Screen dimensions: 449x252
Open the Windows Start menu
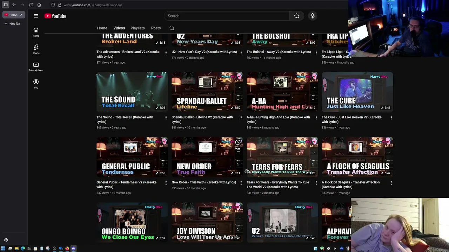(x=3, y=248)
